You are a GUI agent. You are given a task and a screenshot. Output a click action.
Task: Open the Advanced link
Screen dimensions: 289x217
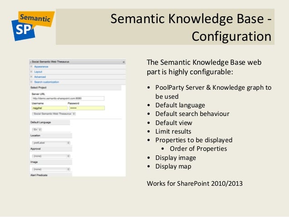(40, 77)
